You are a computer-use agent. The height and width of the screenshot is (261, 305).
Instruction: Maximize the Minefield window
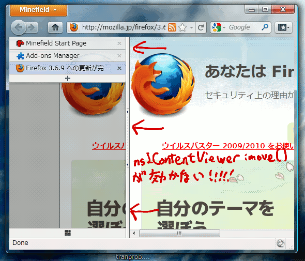pyautogui.click(x=265, y=9)
